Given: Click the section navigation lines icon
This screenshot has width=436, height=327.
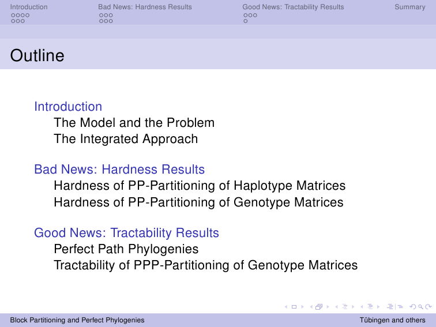Looking at the screenshot, I should pos(370,307).
